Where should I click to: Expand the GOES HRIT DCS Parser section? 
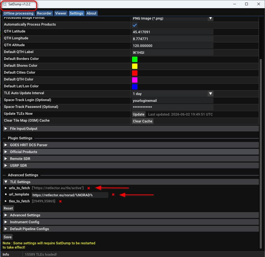[131, 145]
